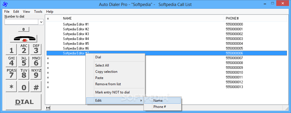291x113 pixels.
Task: Click the small 0 counter button
Action: pos(24,29)
